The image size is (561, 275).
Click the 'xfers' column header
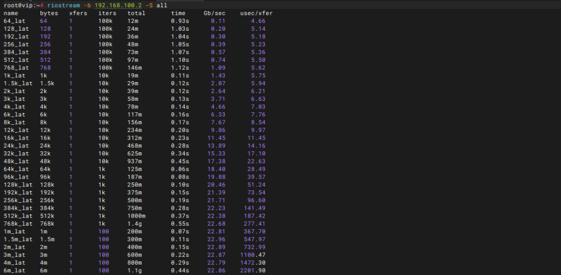(x=78, y=13)
